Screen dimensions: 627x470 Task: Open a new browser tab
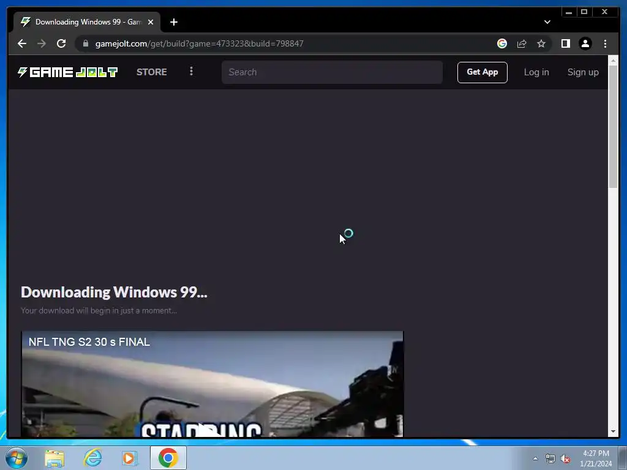click(x=173, y=22)
